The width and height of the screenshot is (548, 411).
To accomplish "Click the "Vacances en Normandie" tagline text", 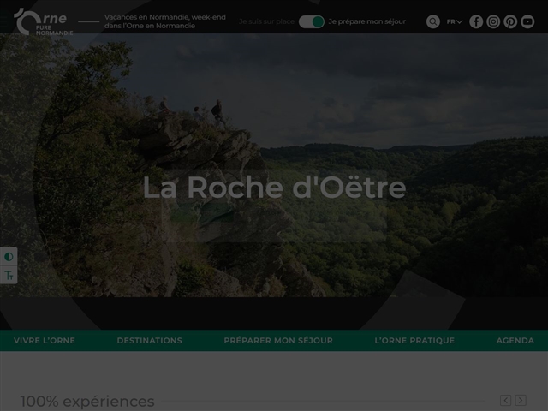I will pyautogui.click(x=165, y=21).
